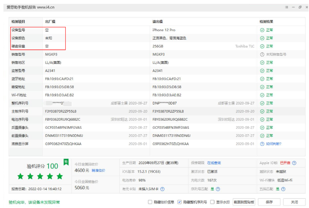
Task: Click the 关闭 button
Action: tap(295, 202)
